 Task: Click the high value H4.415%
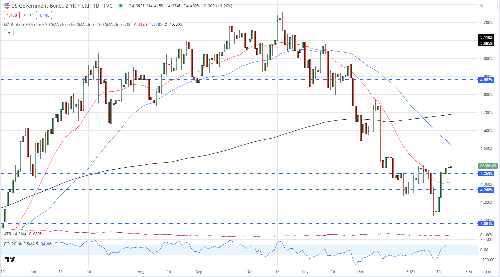[155, 6]
